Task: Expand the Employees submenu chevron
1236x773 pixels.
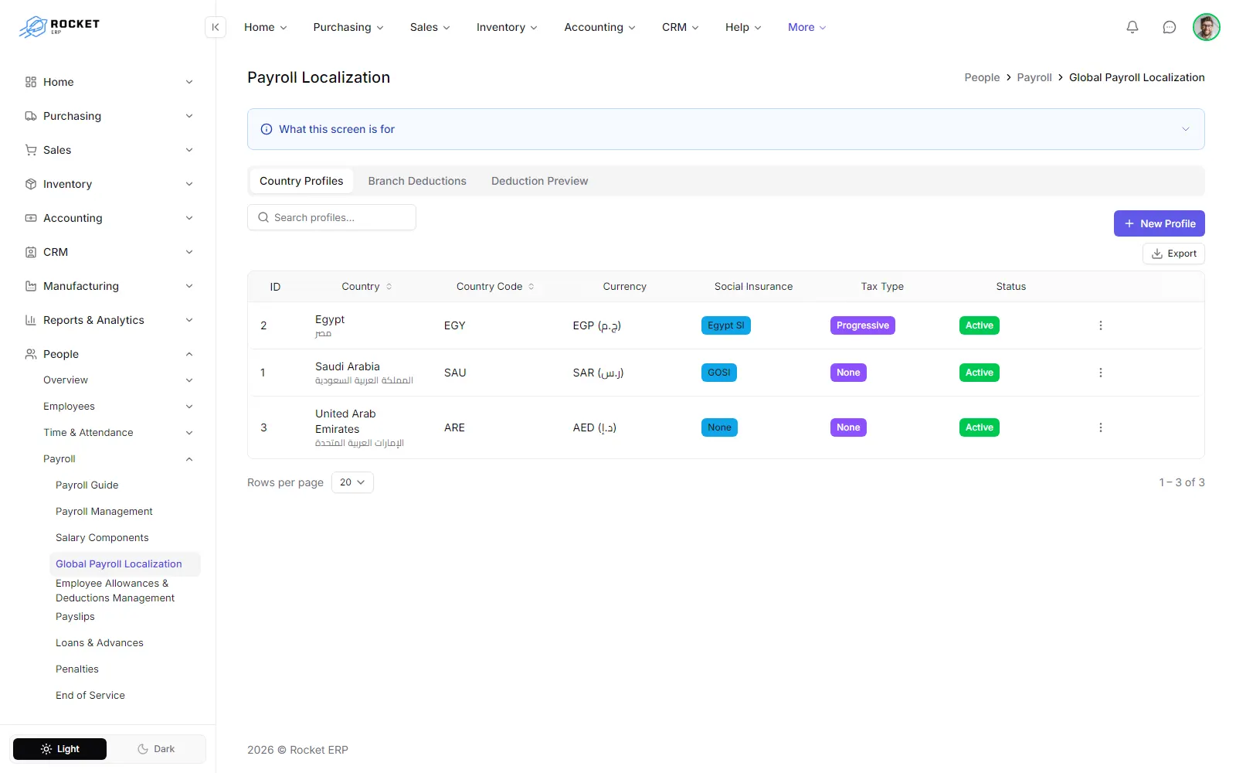Action: coord(189,407)
